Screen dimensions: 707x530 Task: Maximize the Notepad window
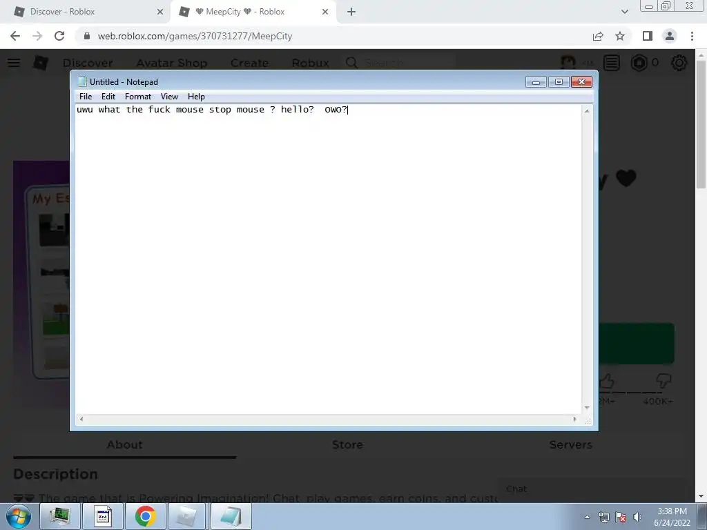[x=559, y=81]
